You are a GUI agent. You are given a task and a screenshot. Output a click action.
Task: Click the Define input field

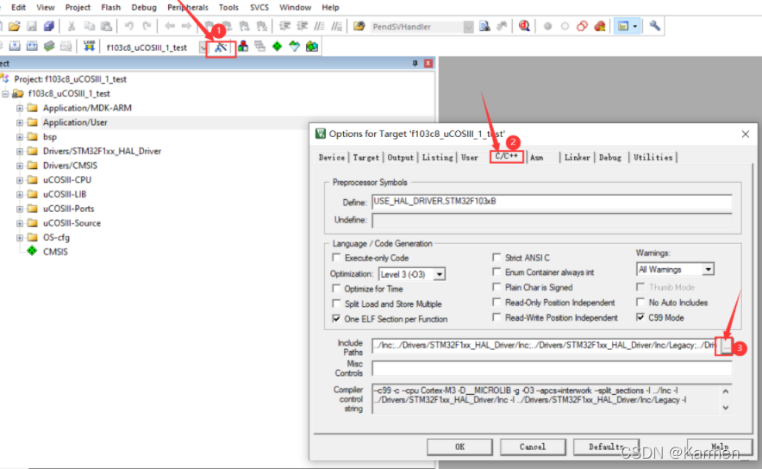[x=552, y=201]
